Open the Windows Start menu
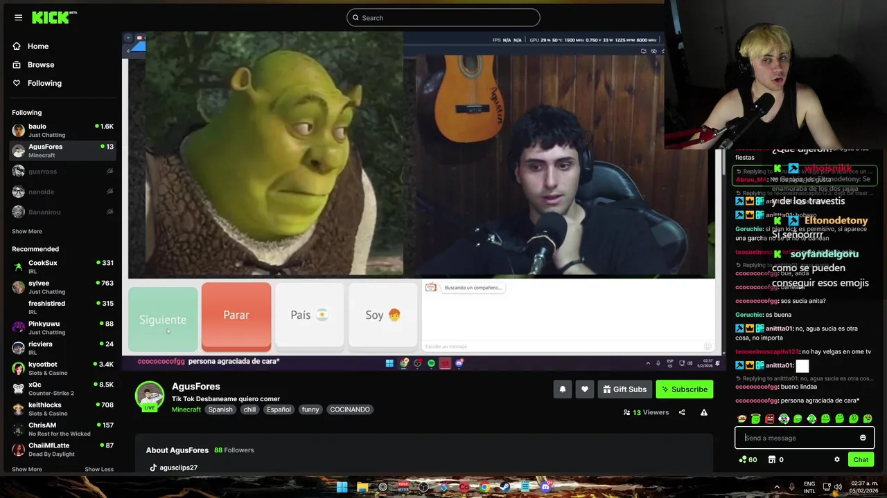The image size is (887, 498). click(342, 487)
